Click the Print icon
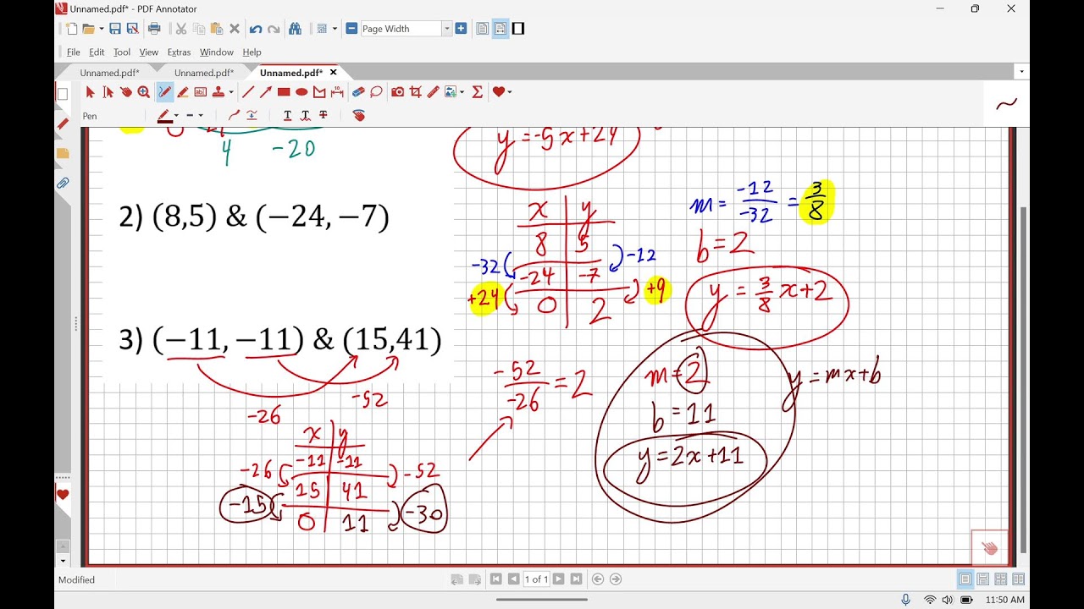Image resolution: width=1084 pixels, height=609 pixels. click(x=154, y=29)
